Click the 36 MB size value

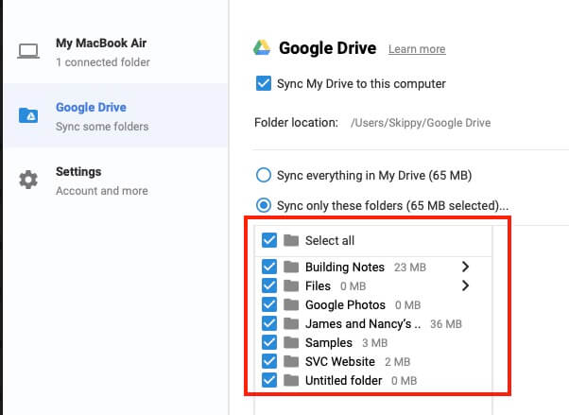coord(446,324)
